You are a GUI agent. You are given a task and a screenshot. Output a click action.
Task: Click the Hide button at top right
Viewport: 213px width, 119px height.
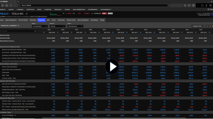click(209, 9)
